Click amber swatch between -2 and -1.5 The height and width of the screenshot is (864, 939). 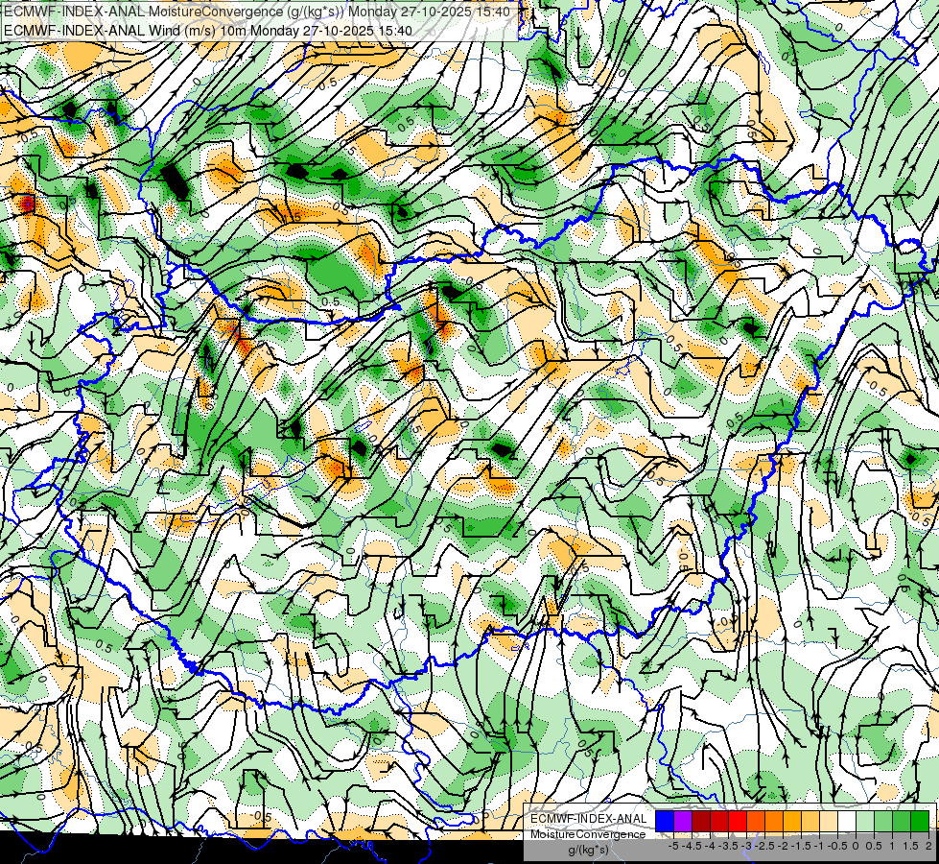[x=792, y=822]
